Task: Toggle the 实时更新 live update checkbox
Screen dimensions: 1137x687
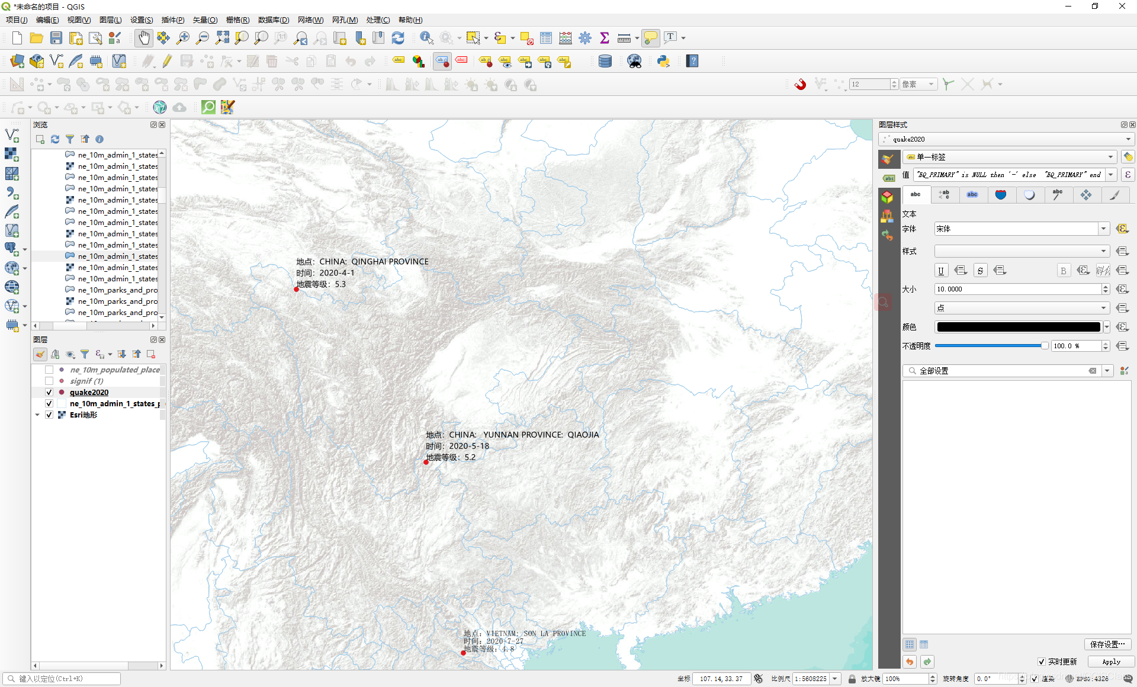Action: pyautogui.click(x=1042, y=662)
